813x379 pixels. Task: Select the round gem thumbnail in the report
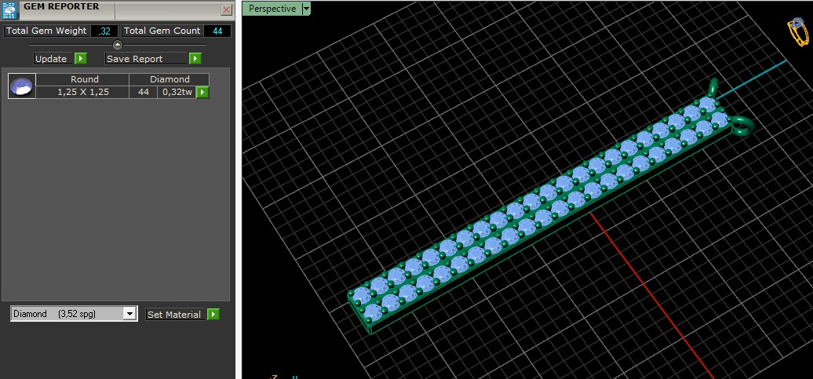(22, 86)
